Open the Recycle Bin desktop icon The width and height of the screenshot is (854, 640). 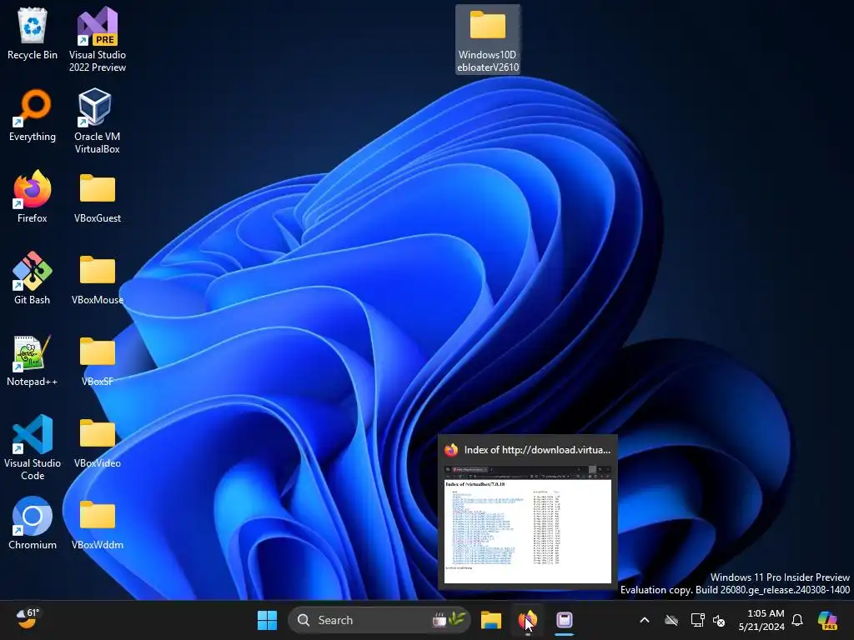(x=33, y=34)
